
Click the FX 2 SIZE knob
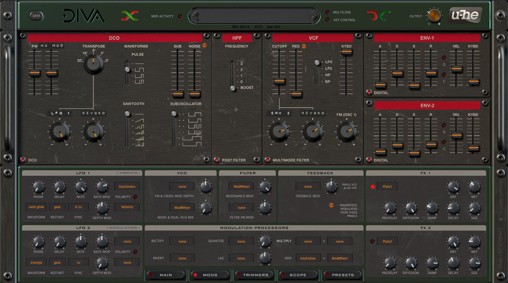pos(474,262)
